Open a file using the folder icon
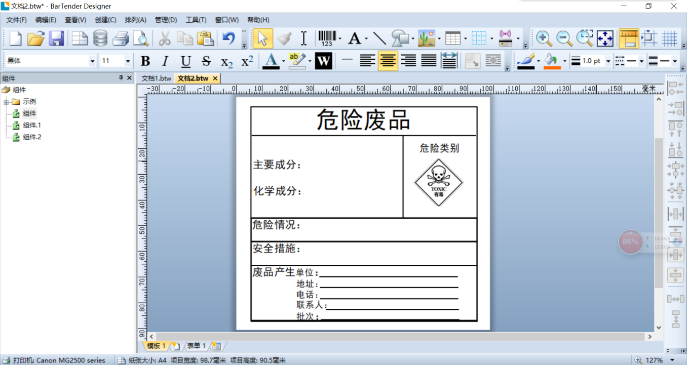 coord(36,38)
